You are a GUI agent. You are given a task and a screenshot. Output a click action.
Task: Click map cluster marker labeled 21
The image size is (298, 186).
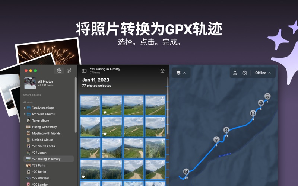tap(226, 130)
